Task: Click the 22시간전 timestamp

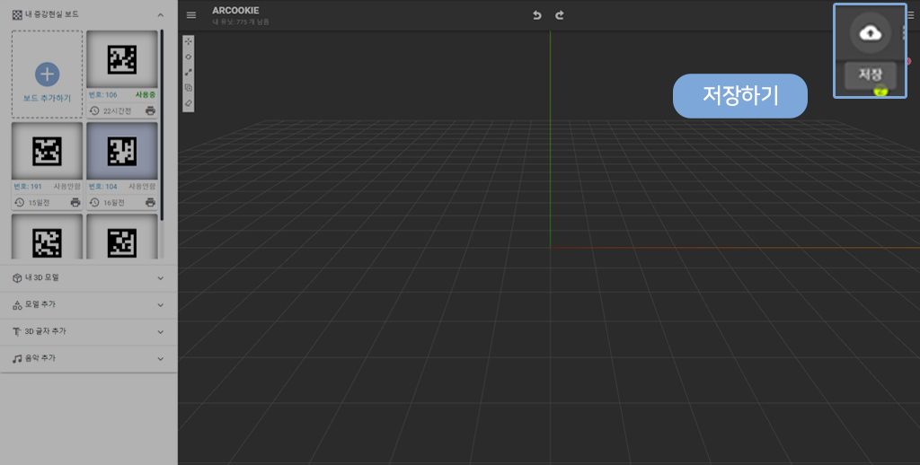Action: [118, 110]
